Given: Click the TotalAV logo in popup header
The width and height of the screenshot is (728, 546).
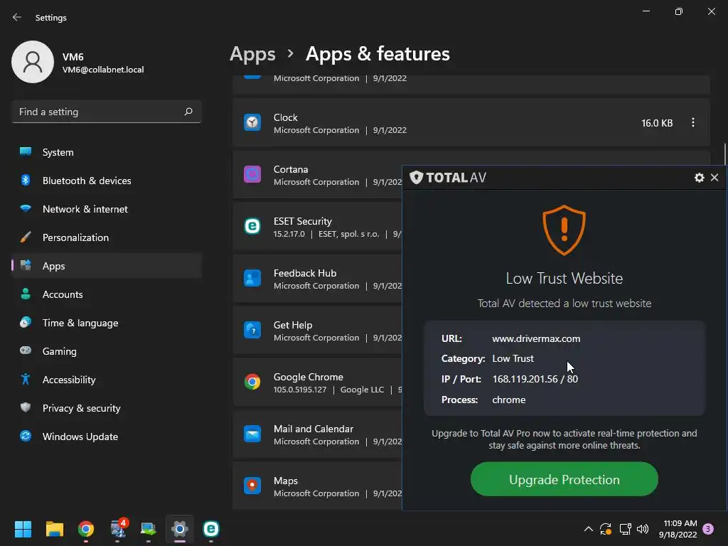Looking at the screenshot, I should pyautogui.click(x=448, y=177).
